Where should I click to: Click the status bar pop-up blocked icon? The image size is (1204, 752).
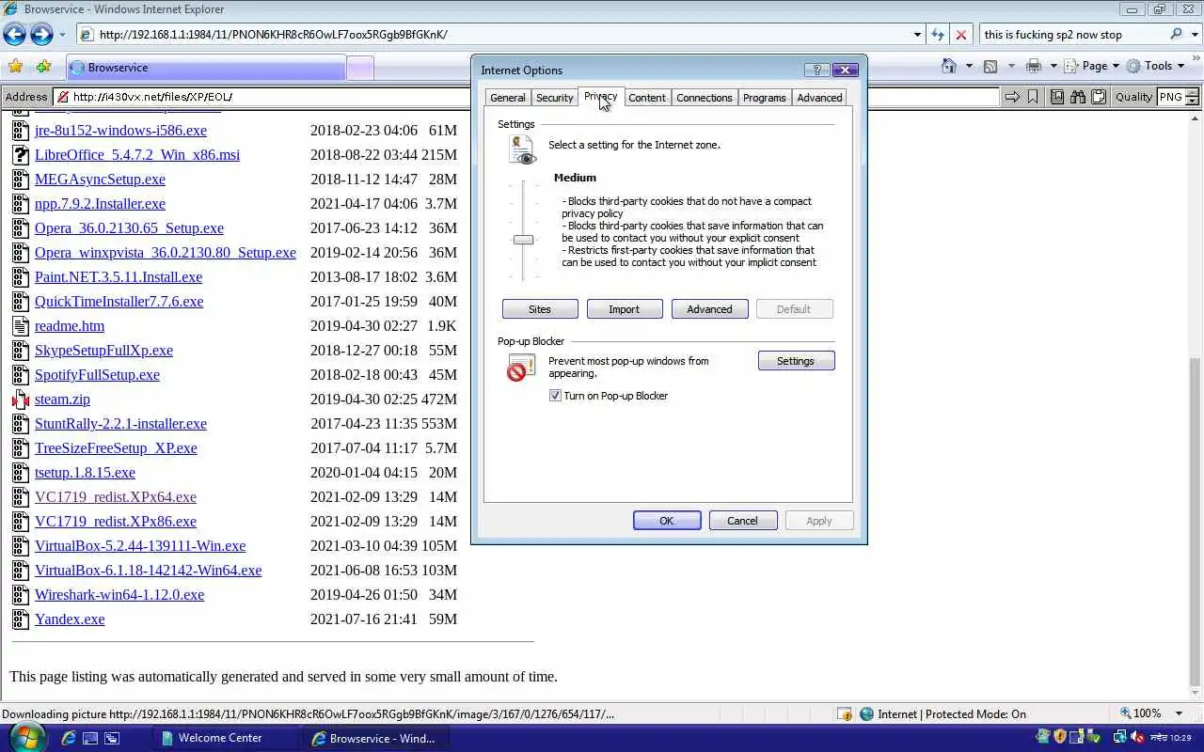coord(845,714)
